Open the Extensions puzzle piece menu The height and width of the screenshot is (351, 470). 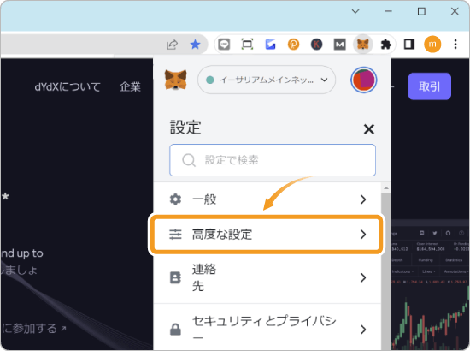(385, 45)
